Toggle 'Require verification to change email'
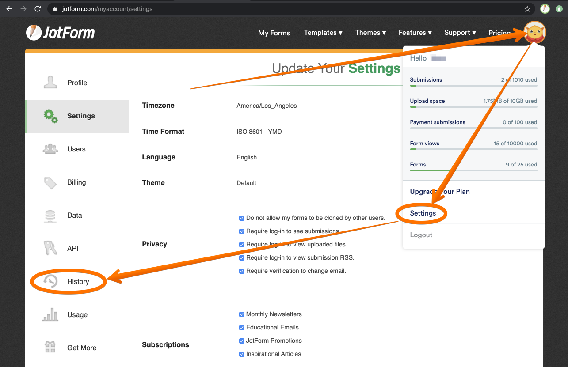Viewport: 568px width, 367px height. click(242, 271)
